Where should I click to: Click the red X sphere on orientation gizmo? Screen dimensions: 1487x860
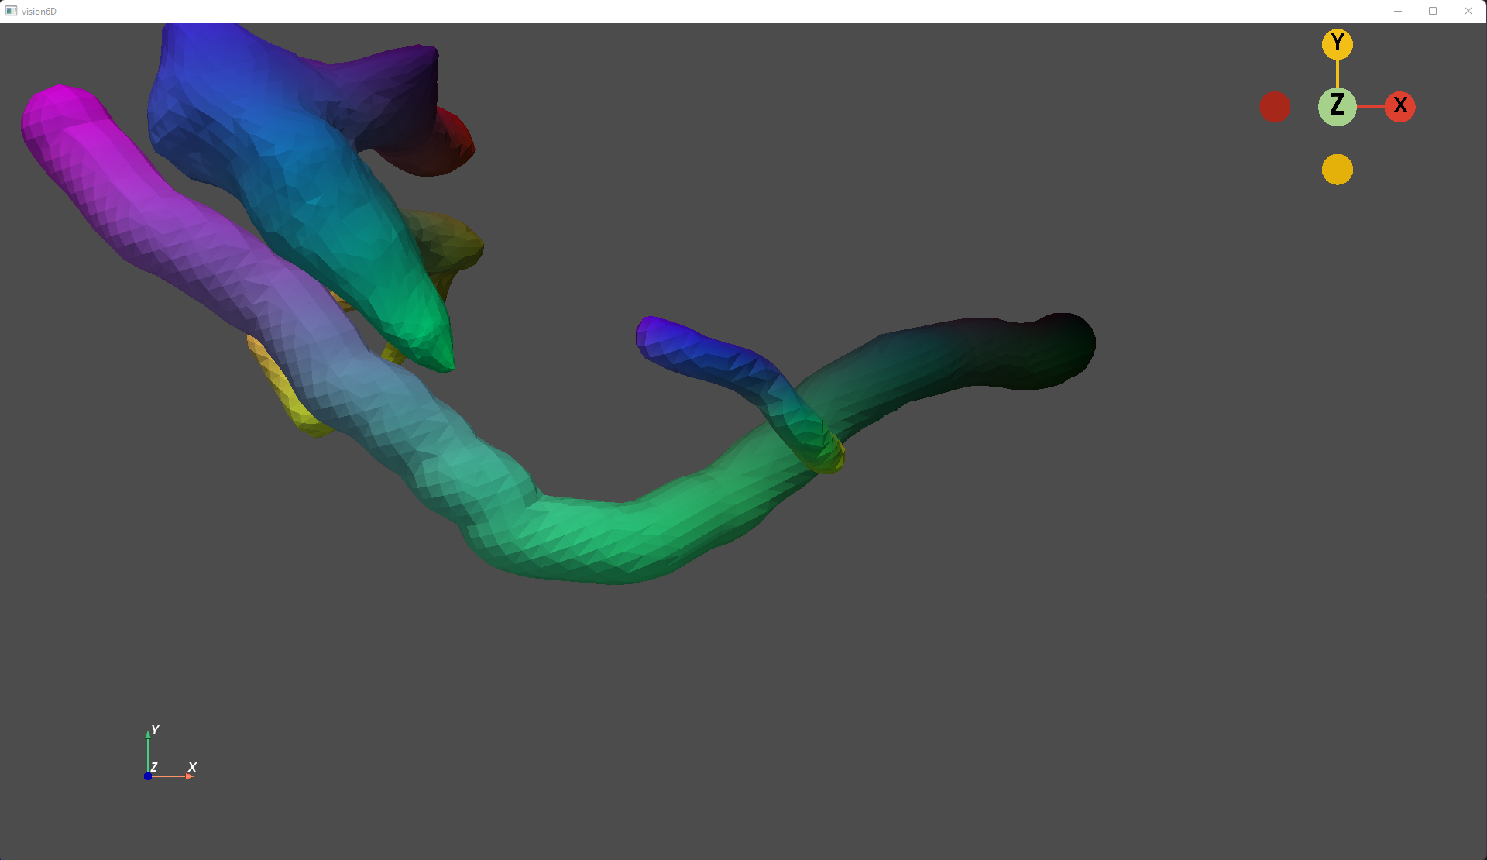1400,107
